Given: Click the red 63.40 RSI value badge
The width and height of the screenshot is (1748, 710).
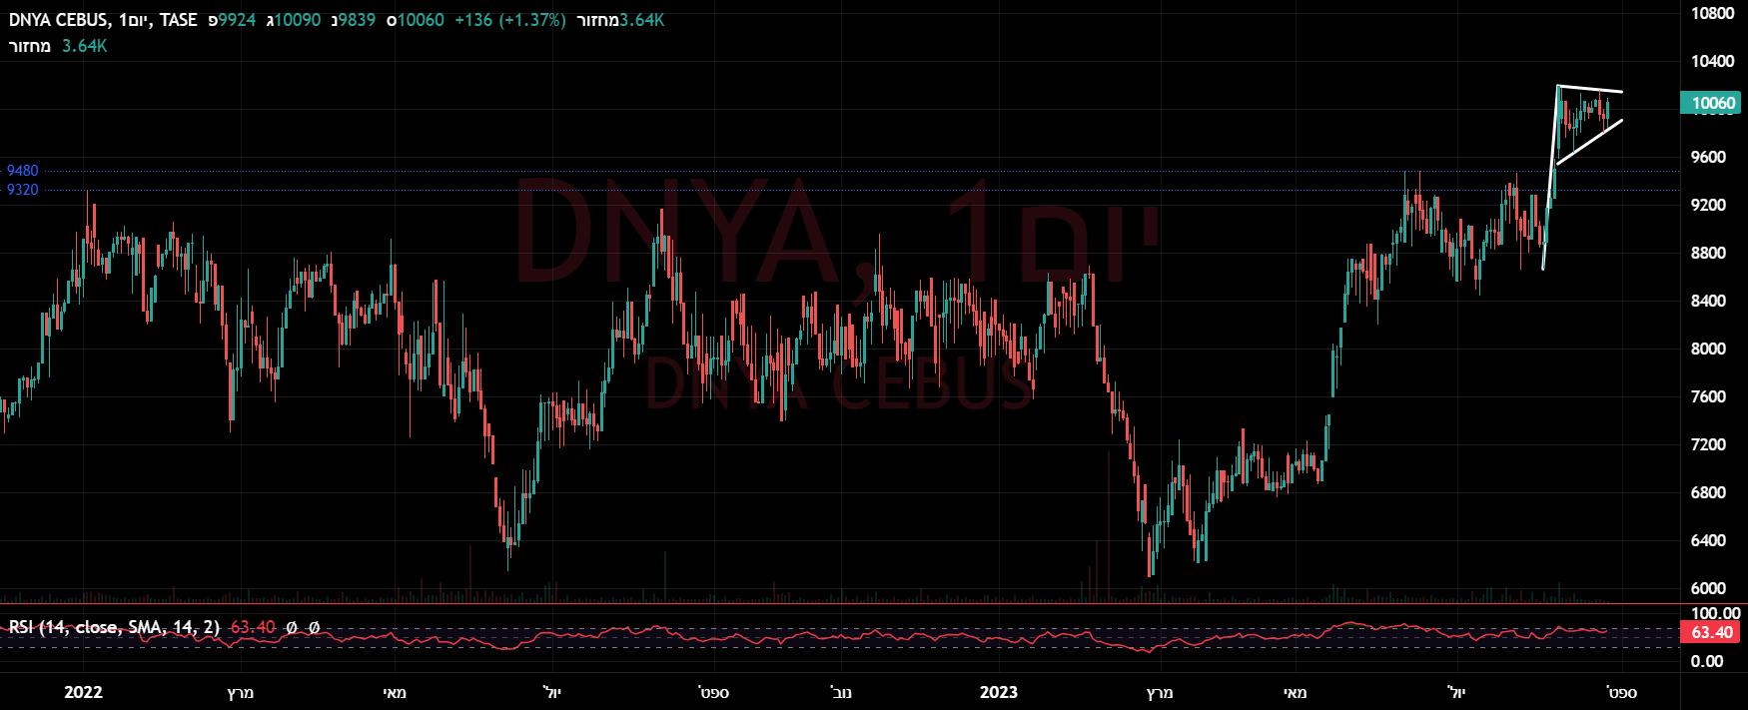Looking at the screenshot, I should [x=1711, y=632].
